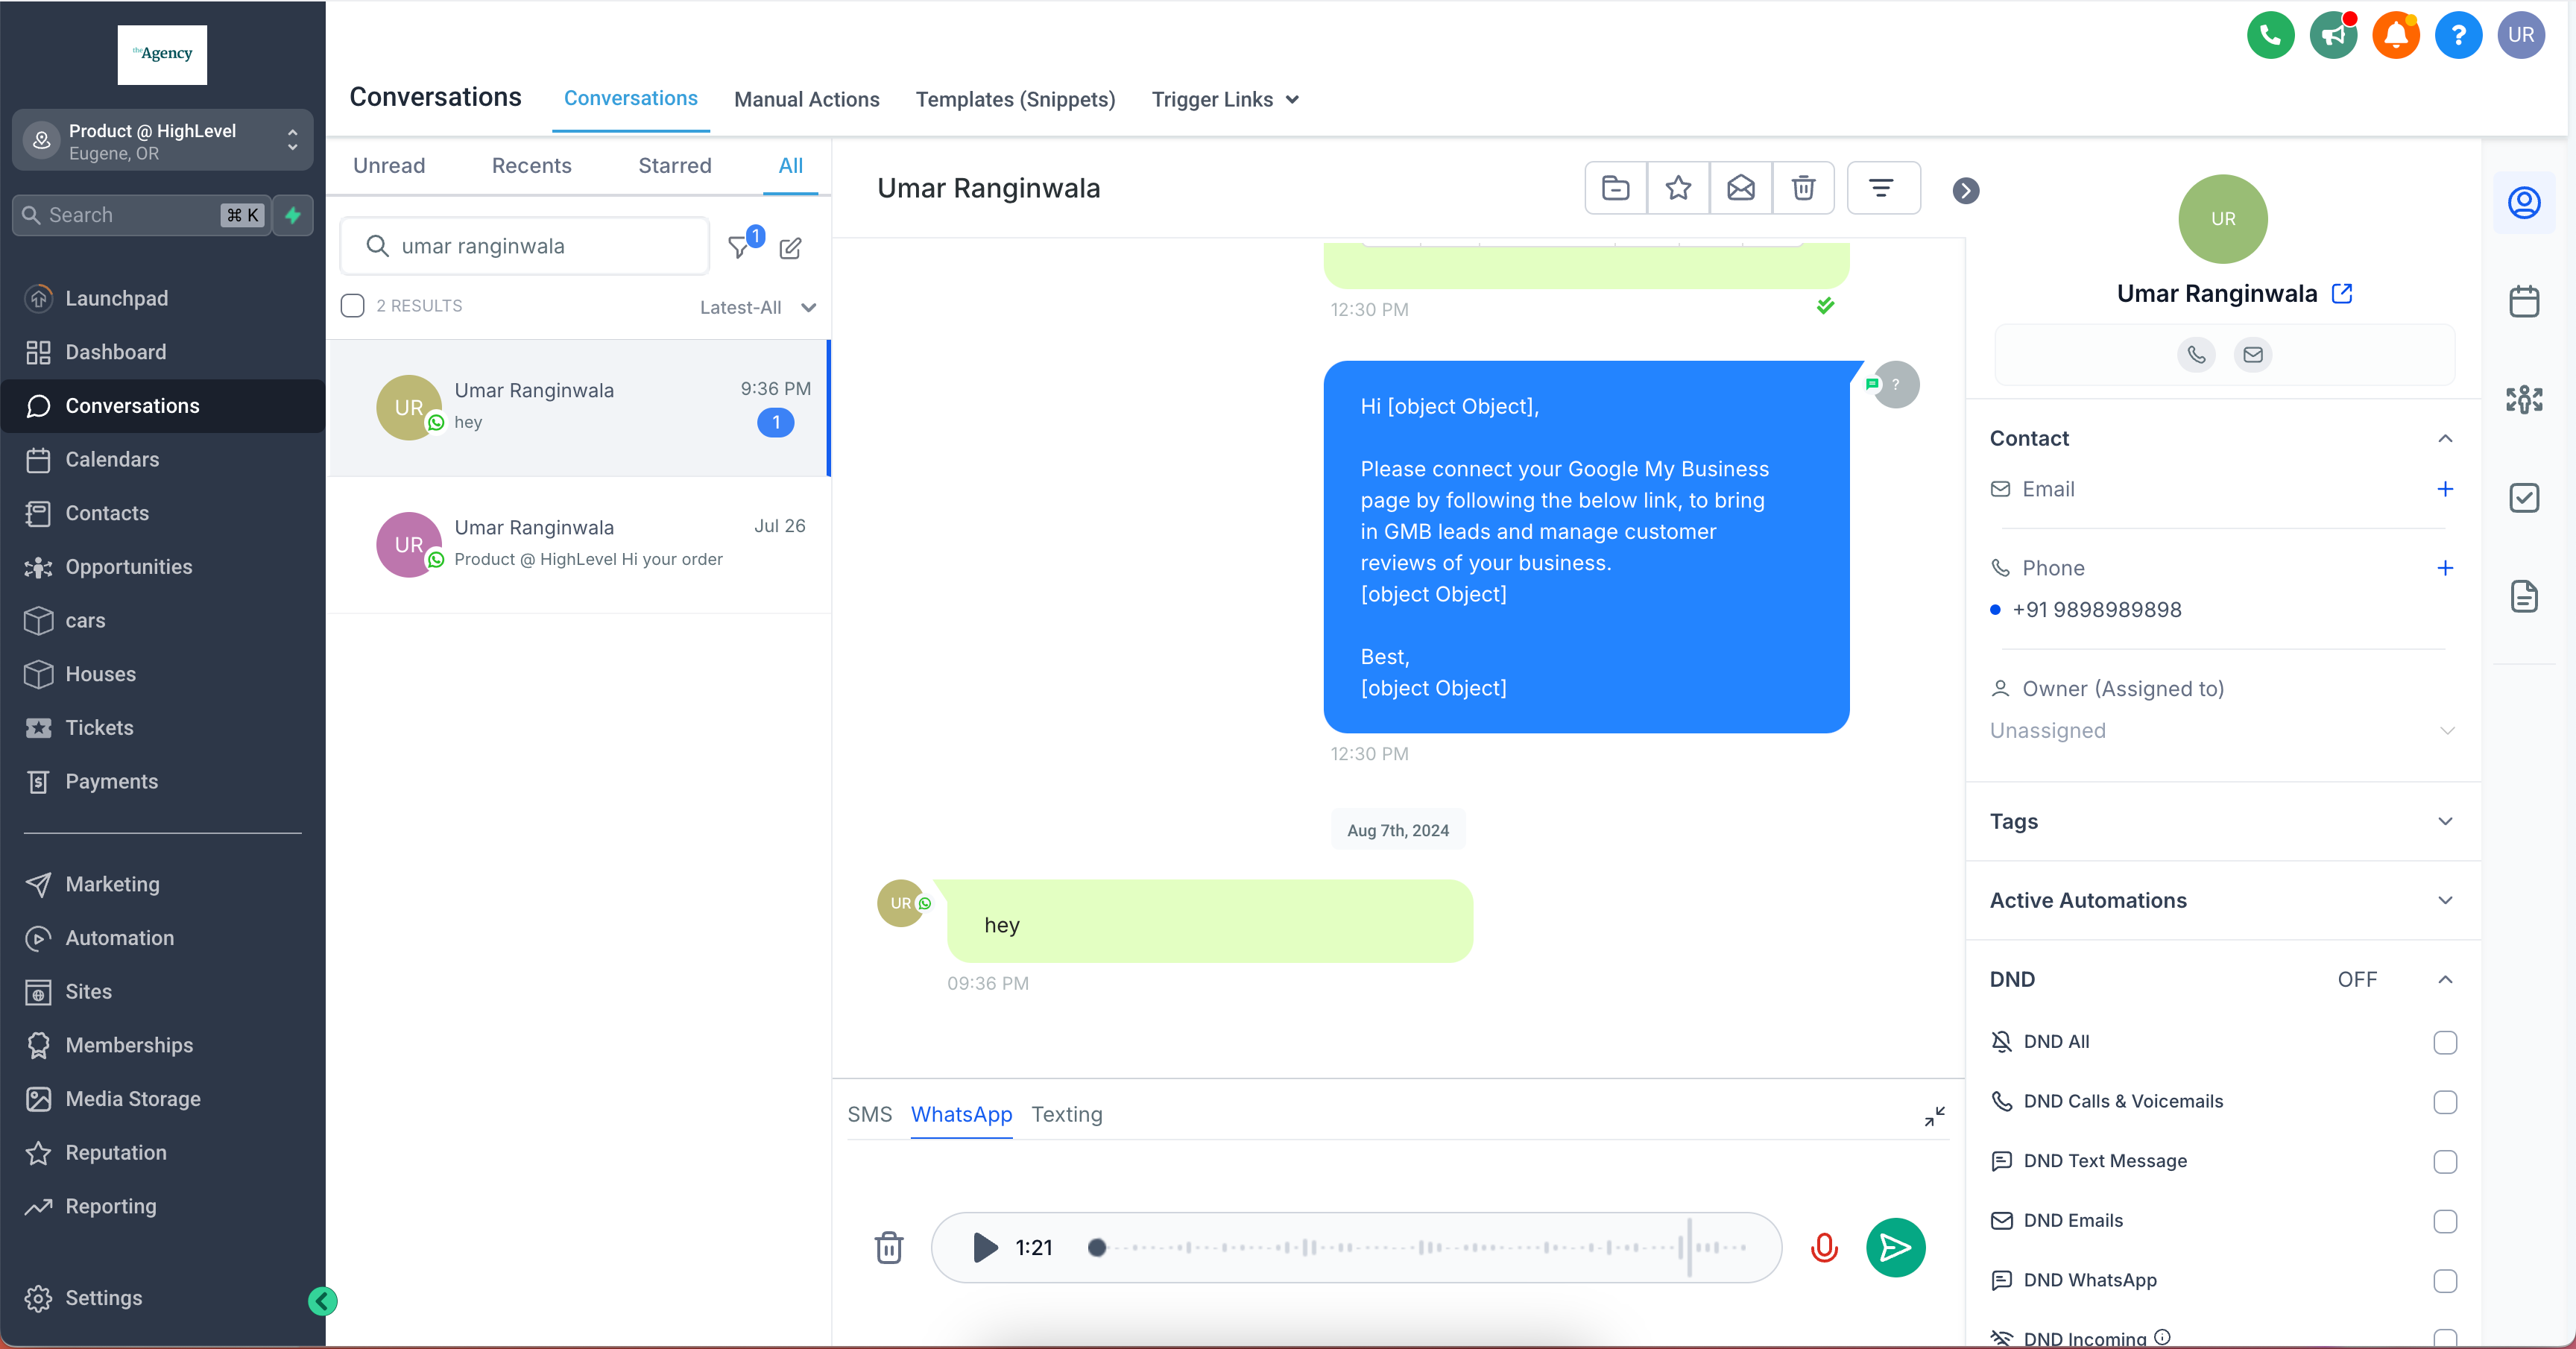Switch to Texting tab in composer
The width and height of the screenshot is (2576, 1349).
tap(1067, 1114)
